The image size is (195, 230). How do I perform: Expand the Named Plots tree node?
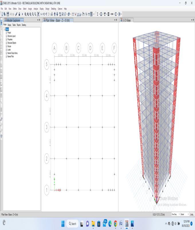click(6, 56)
